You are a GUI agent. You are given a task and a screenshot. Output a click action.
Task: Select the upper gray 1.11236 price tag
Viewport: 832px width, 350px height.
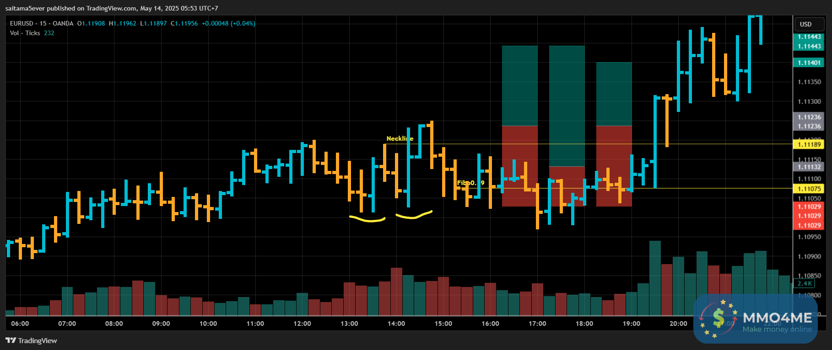[x=809, y=117]
